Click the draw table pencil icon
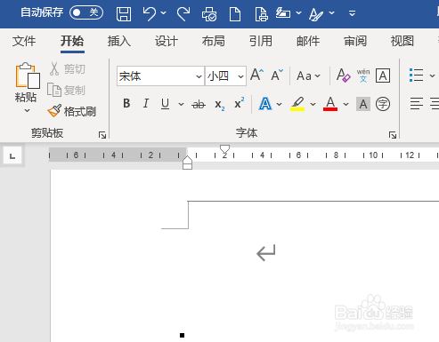Image resolution: width=439 pixels, height=342 pixels. [x=283, y=13]
